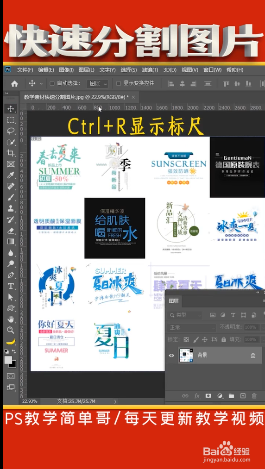Select the Zoom tool
The width and height of the screenshot is (265, 469).
click(x=11, y=330)
